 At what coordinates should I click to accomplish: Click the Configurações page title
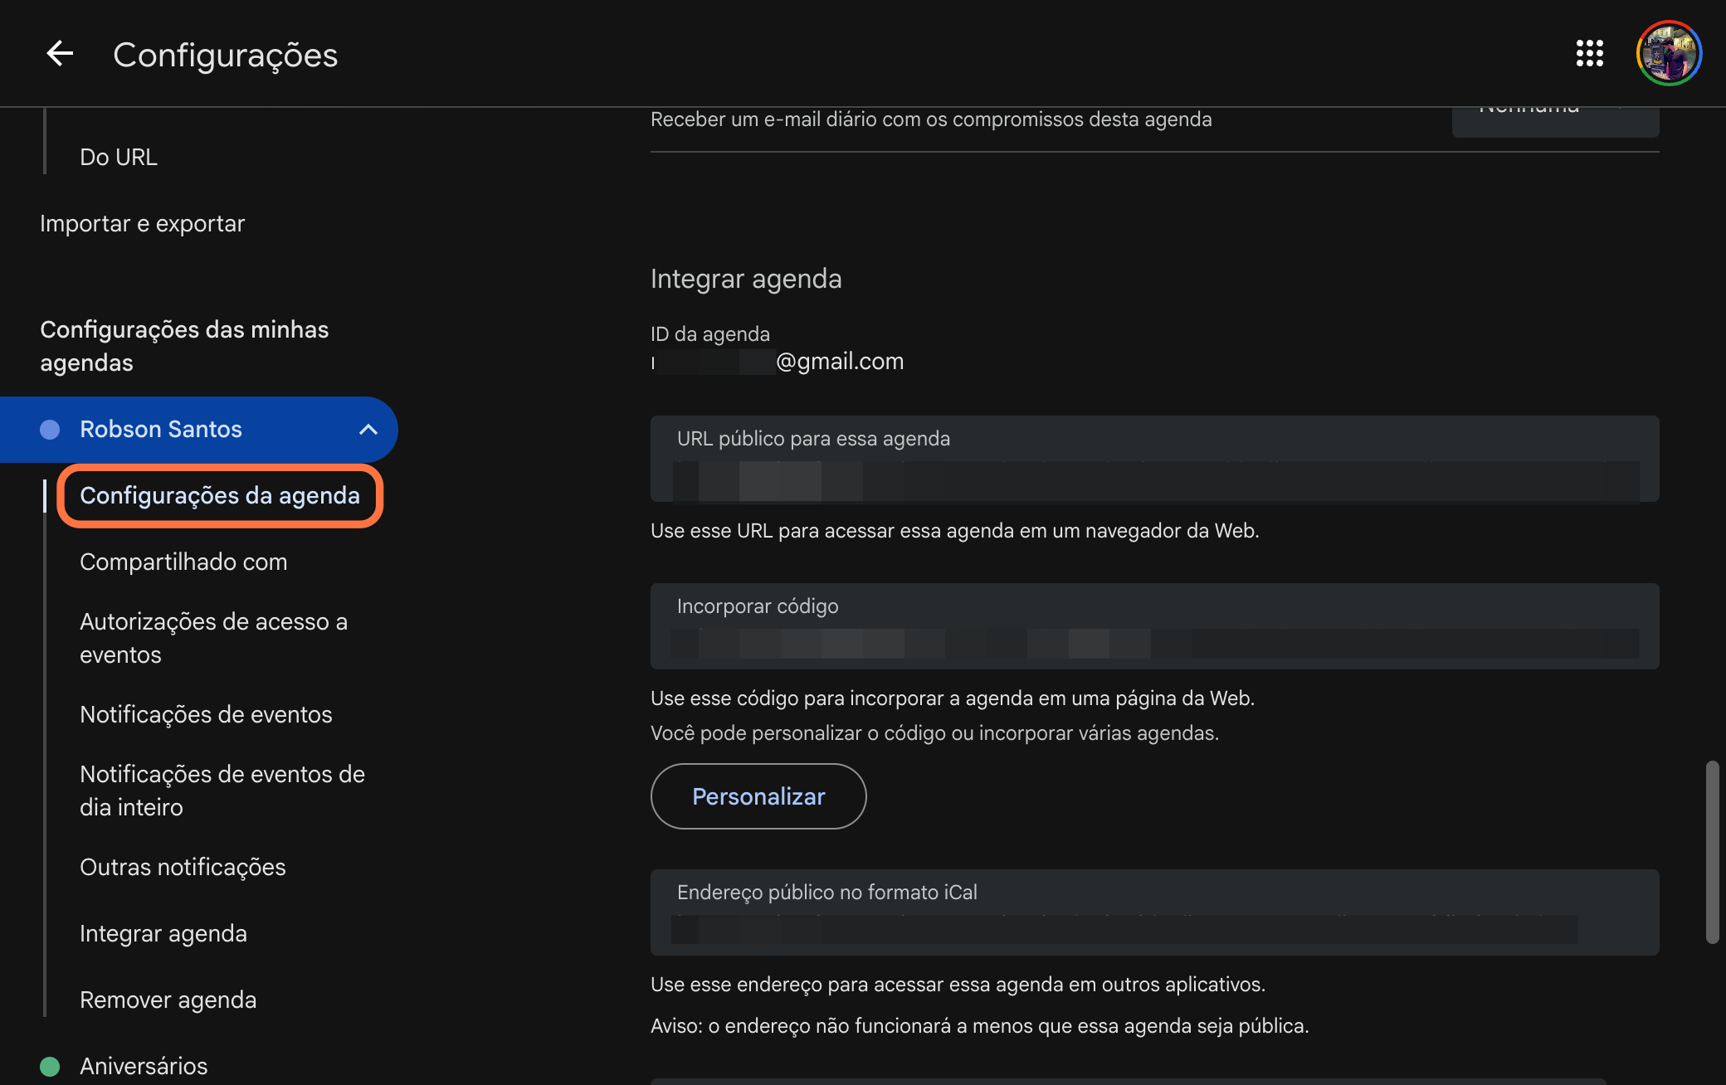[x=225, y=56]
